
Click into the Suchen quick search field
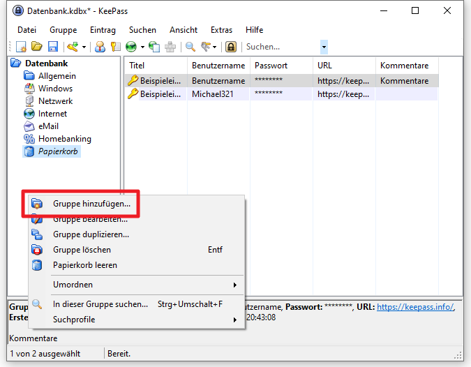pyautogui.click(x=282, y=47)
